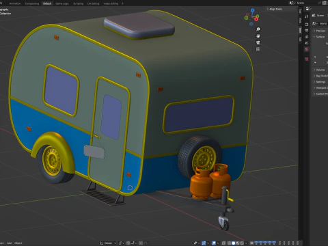Open viewport shading options dropdown arrow
328x246 pixels.
click(x=246, y=243)
